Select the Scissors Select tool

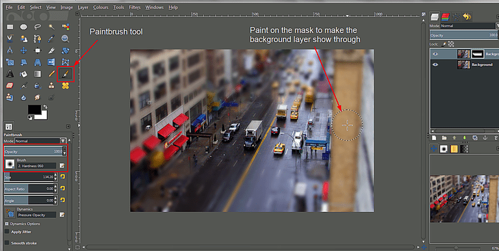pos(10,38)
